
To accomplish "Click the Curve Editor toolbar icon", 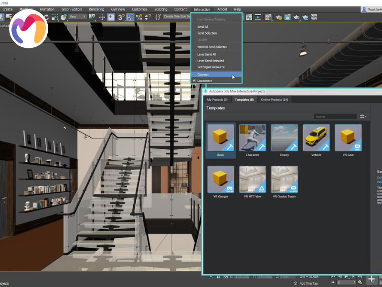I will pyautogui.click(x=248, y=17).
